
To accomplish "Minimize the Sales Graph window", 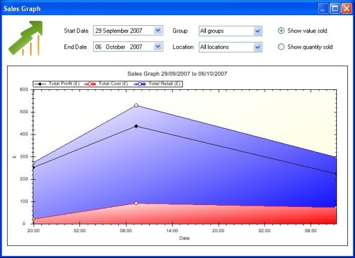I will (x=323, y=8).
